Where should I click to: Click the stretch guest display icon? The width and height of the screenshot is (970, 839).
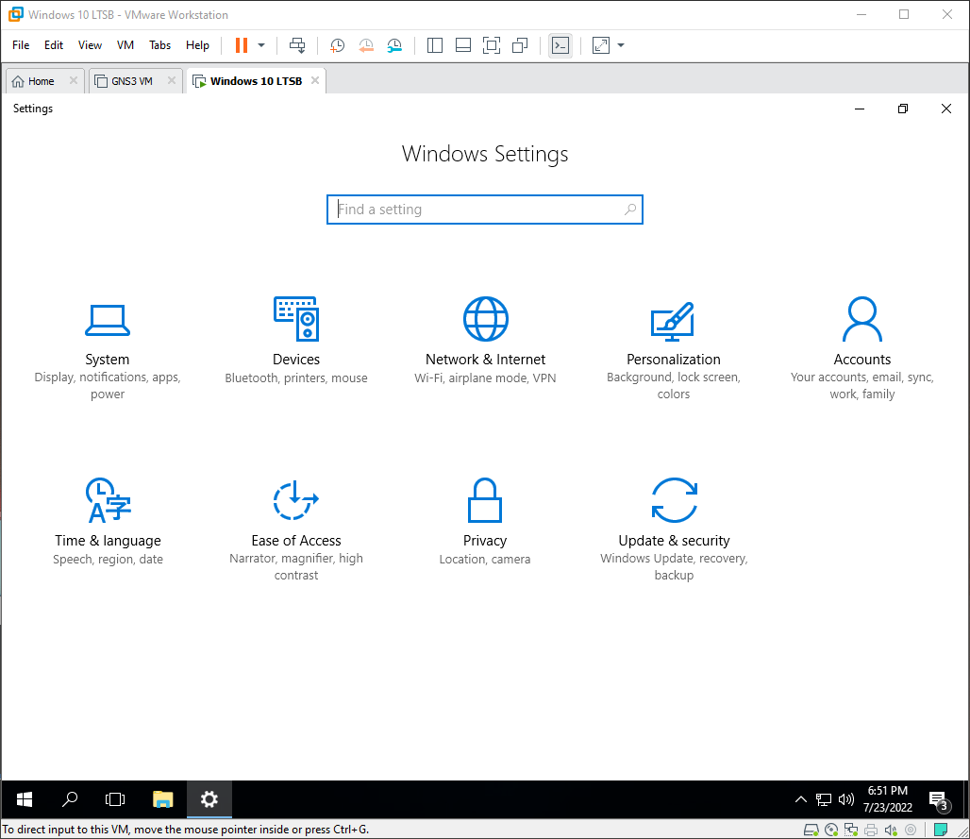601,45
